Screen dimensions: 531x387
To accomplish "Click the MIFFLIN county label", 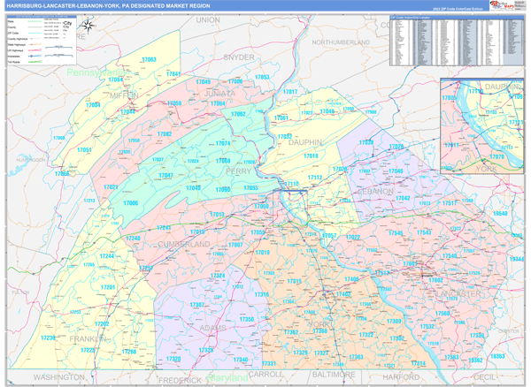I will [x=124, y=95].
